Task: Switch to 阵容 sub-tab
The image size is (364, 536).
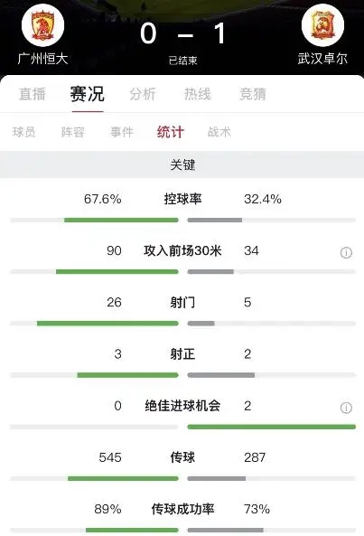Action: (x=73, y=132)
